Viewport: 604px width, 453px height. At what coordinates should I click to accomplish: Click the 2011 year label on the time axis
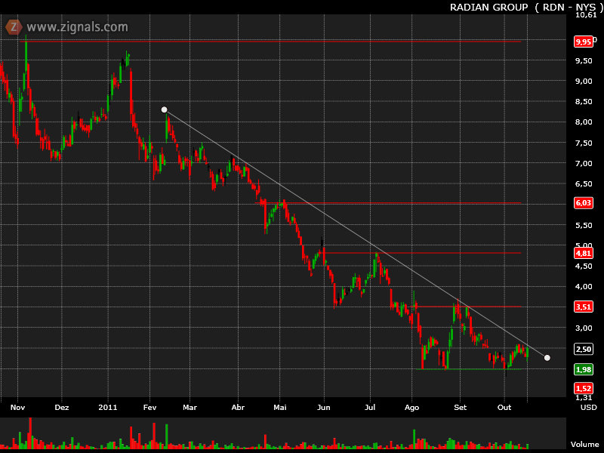click(107, 407)
